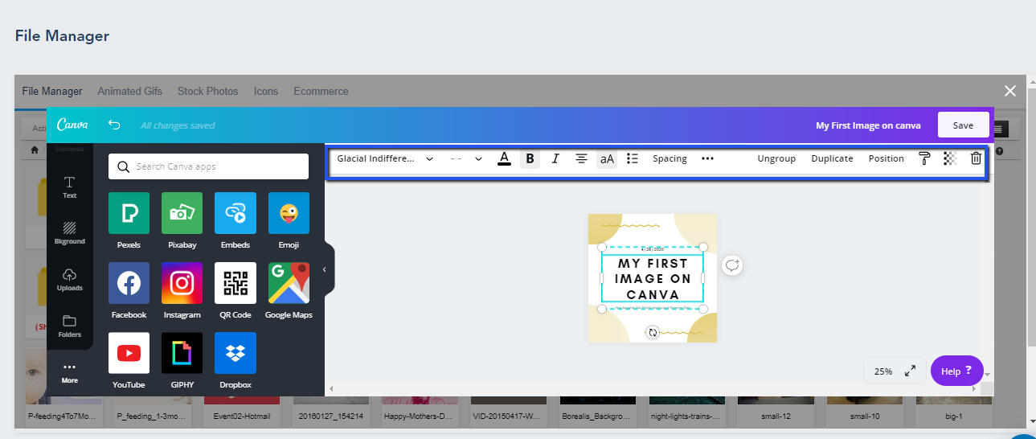Click the add comment icon beside the design
Image resolution: width=1036 pixels, height=439 pixels.
(x=731, y=265)
